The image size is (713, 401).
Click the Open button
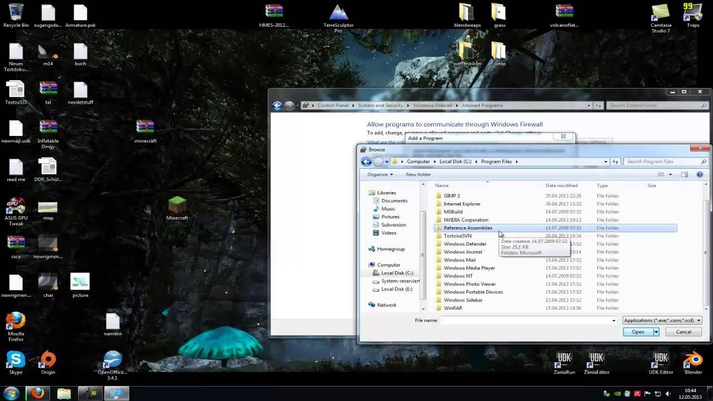click(x=638, y=332)
